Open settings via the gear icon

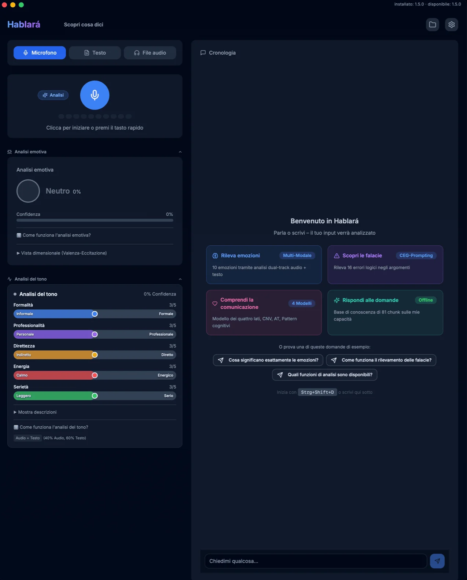(451, 25)
